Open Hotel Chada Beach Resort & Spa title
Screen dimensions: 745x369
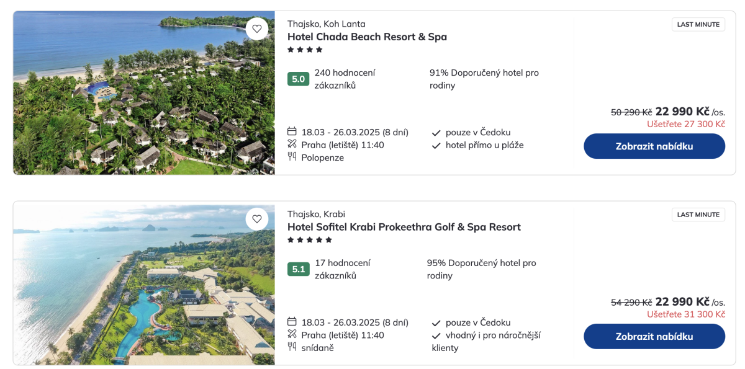[367, 37]
